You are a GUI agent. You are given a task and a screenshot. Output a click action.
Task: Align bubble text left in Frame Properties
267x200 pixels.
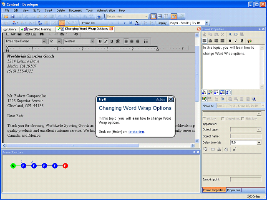pyautogui.click(x=204, y=41)
